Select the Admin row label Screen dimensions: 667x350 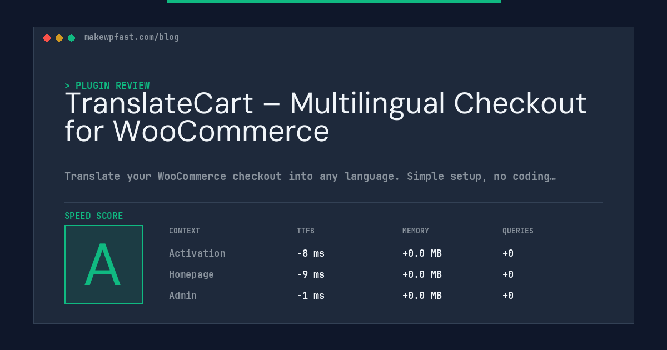tap(183, 296)
